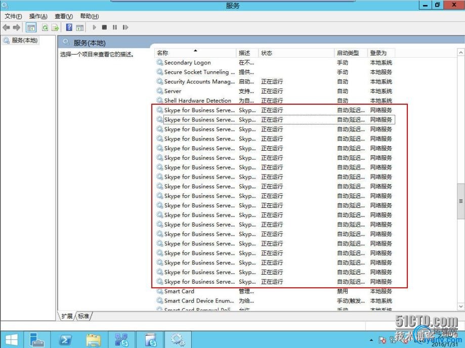Toggle the show/hide console tree button
This screenshot has width=465, height=348.
31,28
